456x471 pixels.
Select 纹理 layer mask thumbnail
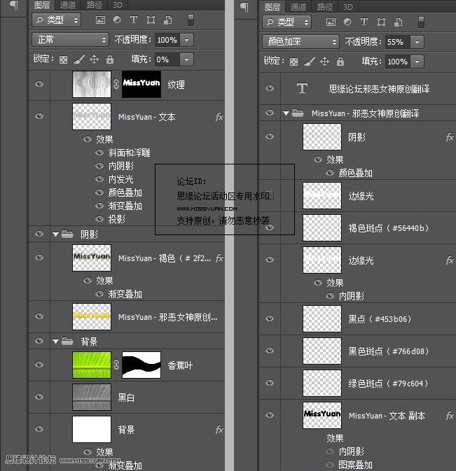pyautogui.click(x=141, y=84)
